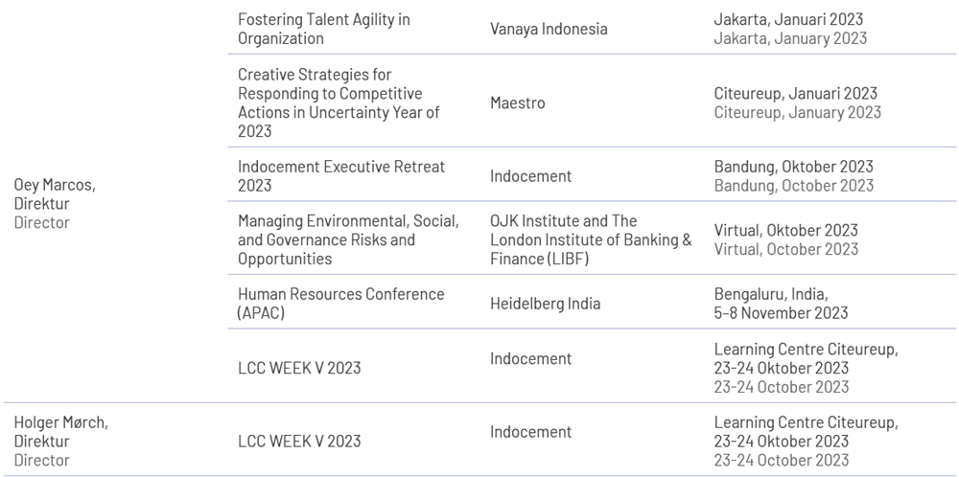Select the Maestro organizer cell
Image resolution: width=959 pixels, height=477 pixels.
(518, 102)
